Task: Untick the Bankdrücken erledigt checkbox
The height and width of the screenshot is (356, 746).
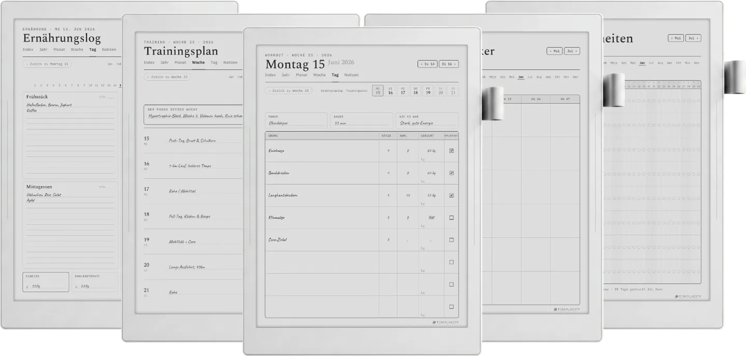Action: click(x=451, y=173)
